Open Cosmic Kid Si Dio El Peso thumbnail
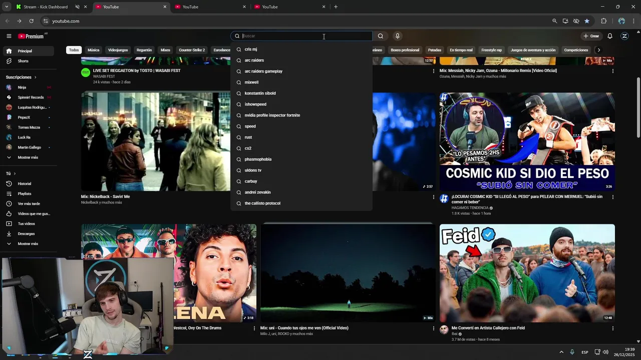 pos(527,141)
